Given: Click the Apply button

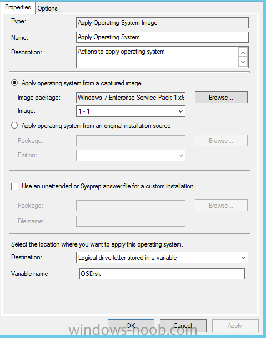Looking at the screenshot, I should point(235,325).
